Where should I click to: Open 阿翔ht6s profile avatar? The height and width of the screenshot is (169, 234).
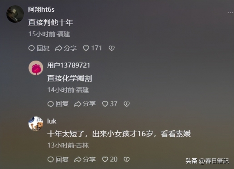[15, 14]
